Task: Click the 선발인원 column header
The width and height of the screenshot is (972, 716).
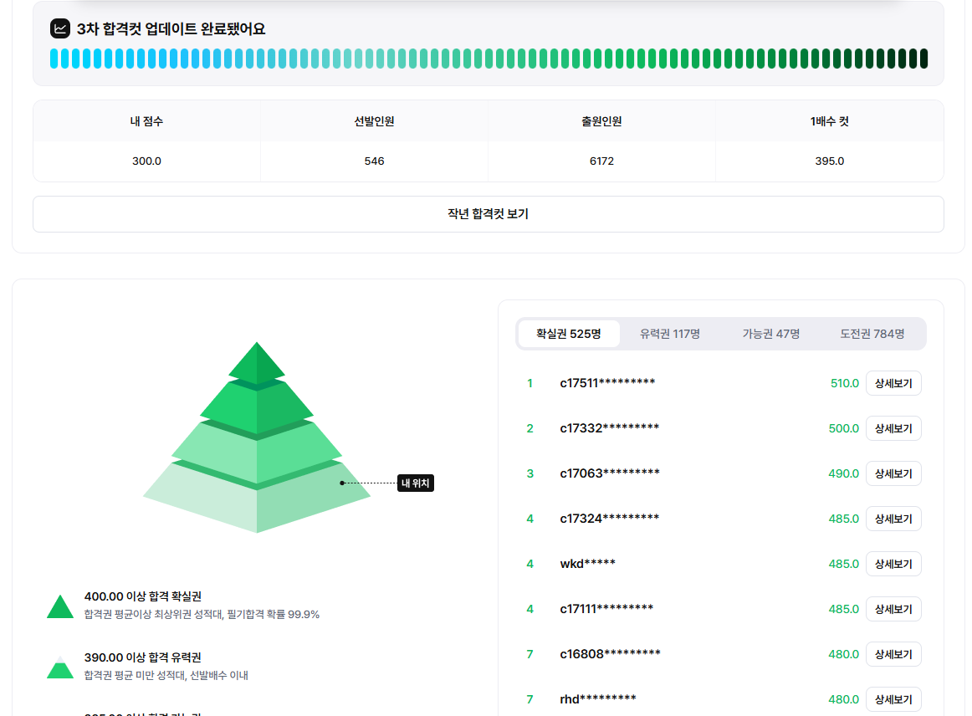Action: tap(374, 121)
